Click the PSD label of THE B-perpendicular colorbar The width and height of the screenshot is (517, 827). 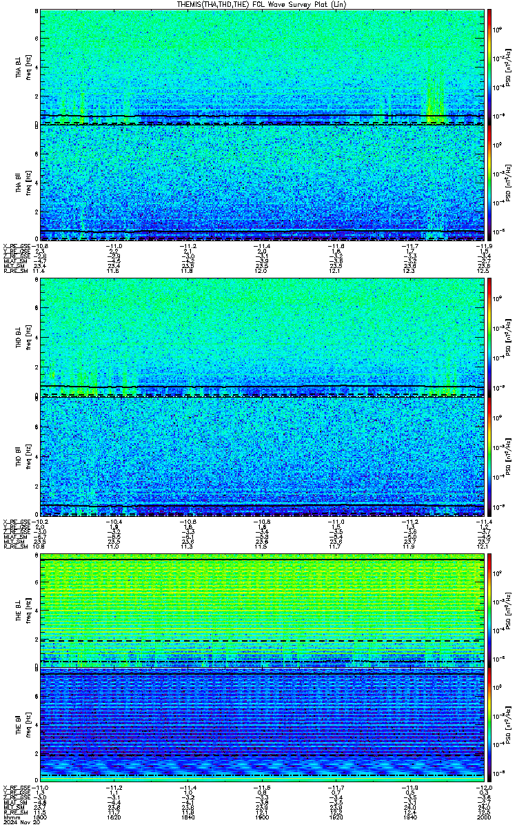tap(509, 611)
